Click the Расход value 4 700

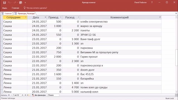(x=71, y=87)
